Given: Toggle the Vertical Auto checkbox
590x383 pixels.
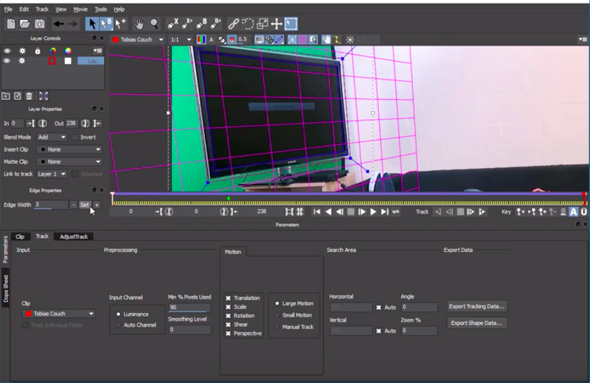Looking at the screenshot, I should click(x=379, y=331).
